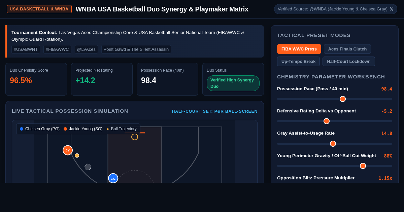Click the Duo Chemistry Score 96.5% value
404x212 pixels.
pos(21,80)
